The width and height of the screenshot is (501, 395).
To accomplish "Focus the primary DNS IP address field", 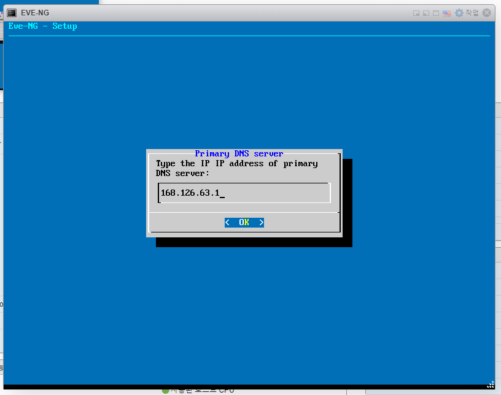I will click(244, 193).
